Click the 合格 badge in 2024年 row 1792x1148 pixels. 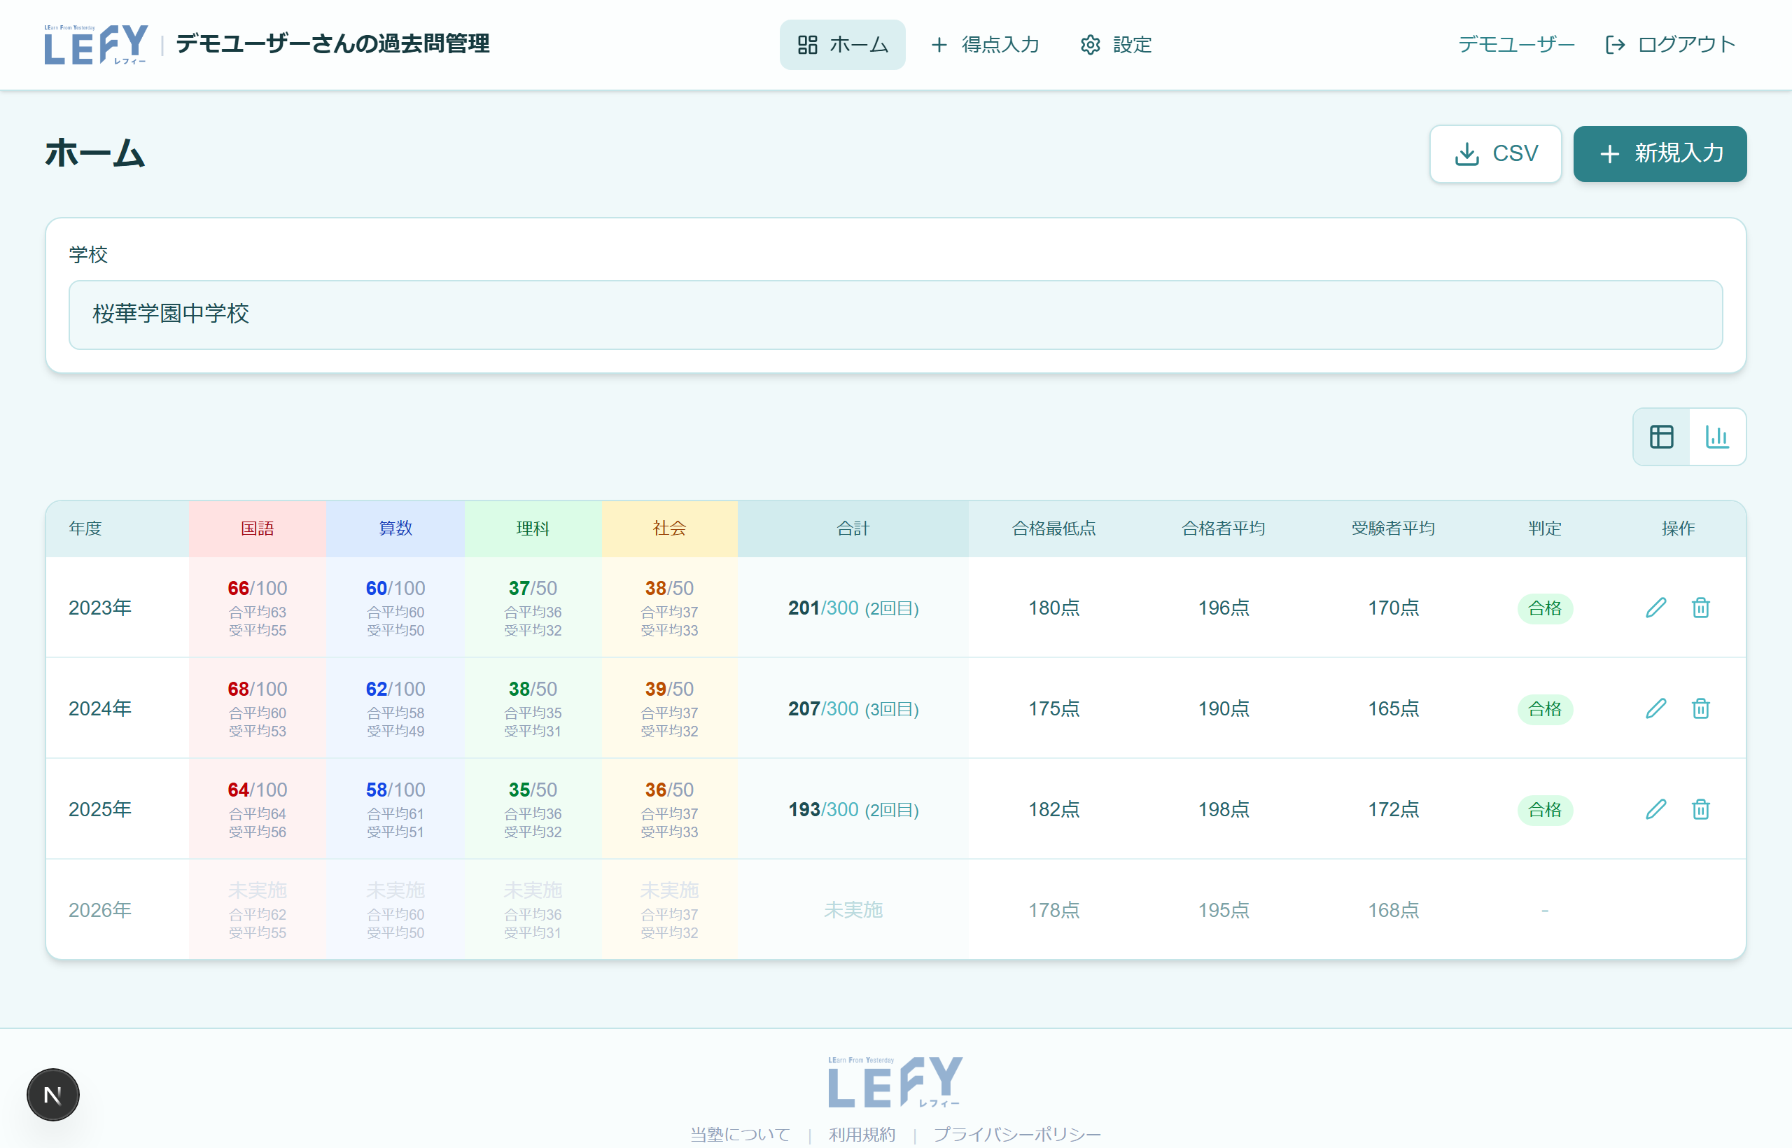(x=1544, y=709)
